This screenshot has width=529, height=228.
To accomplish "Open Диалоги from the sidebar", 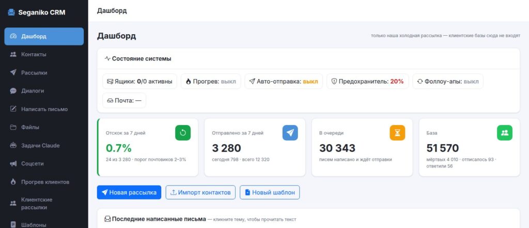I will tap(44, 91).
